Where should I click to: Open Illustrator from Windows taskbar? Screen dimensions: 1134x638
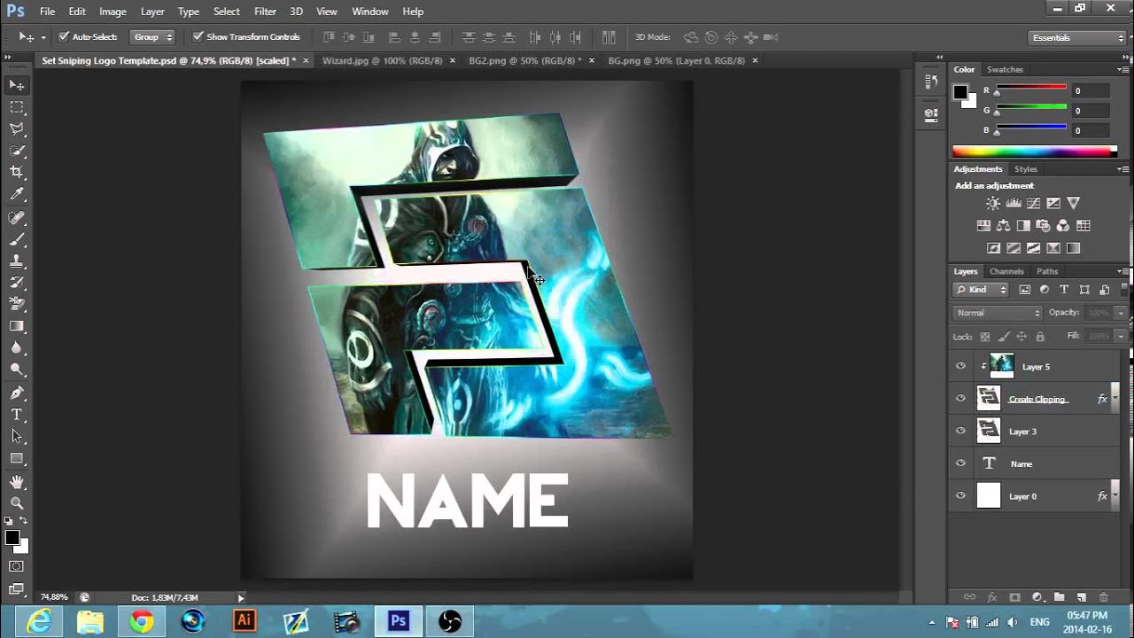point(245,622)
